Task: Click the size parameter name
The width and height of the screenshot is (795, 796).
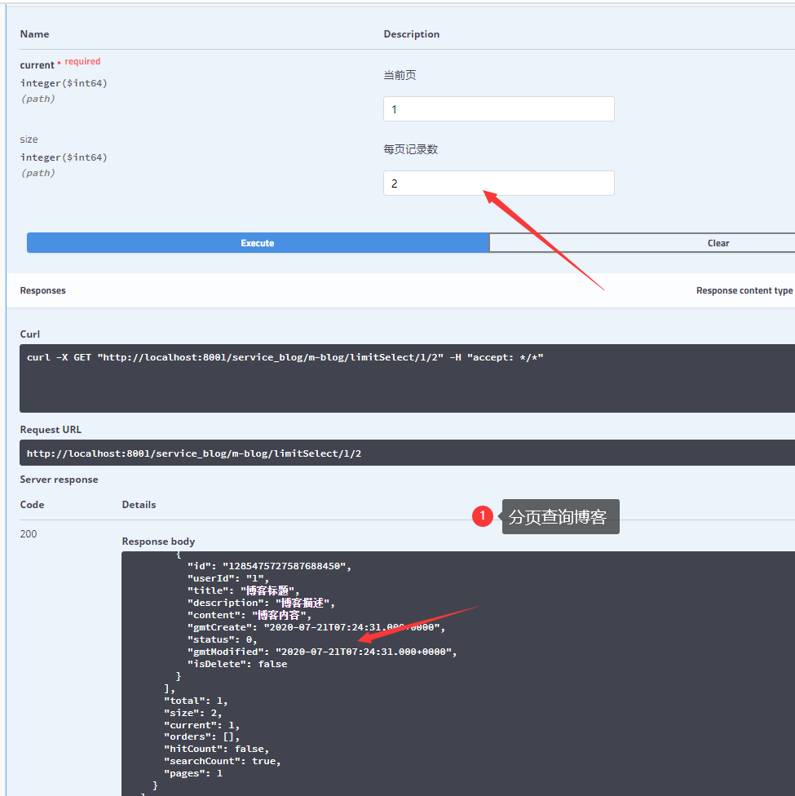Action: [29, 139]
